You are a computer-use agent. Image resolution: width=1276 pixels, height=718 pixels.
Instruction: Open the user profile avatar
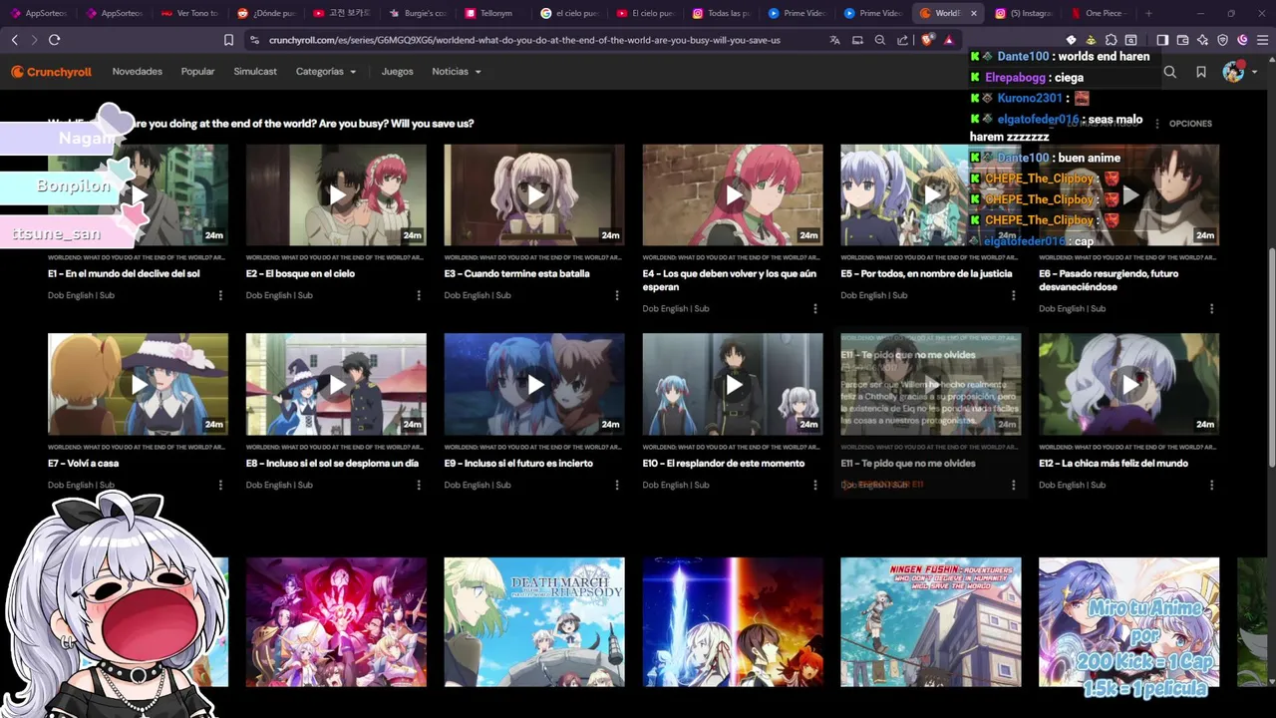pyautogui.click(x=1233, y=72)
